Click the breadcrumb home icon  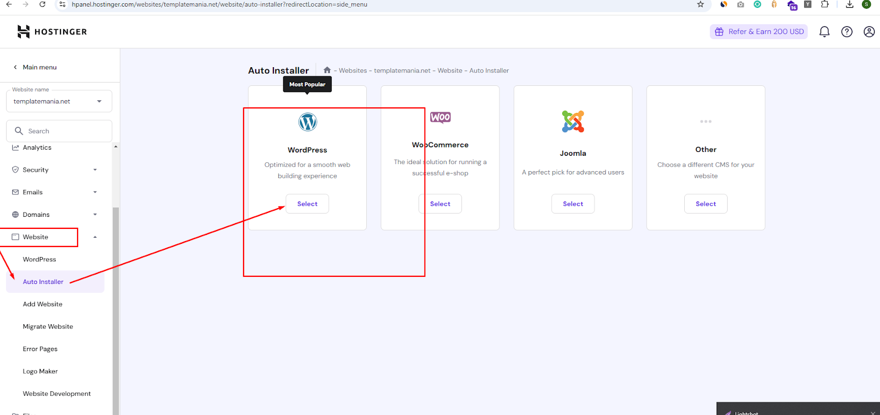[327, 70]
